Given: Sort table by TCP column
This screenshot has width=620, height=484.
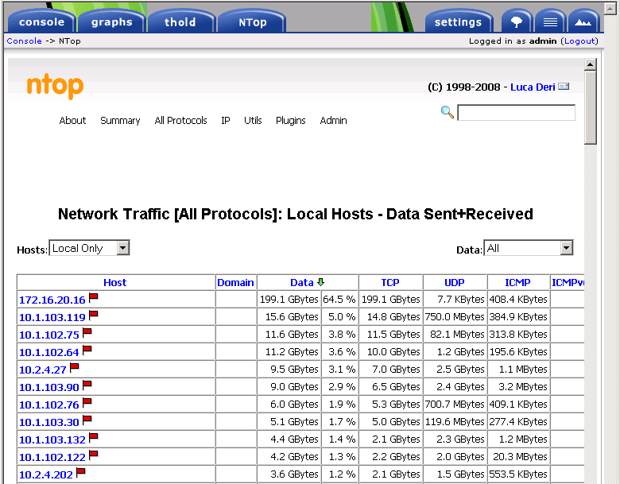Looking at the screenshot, I should (390, 282).
